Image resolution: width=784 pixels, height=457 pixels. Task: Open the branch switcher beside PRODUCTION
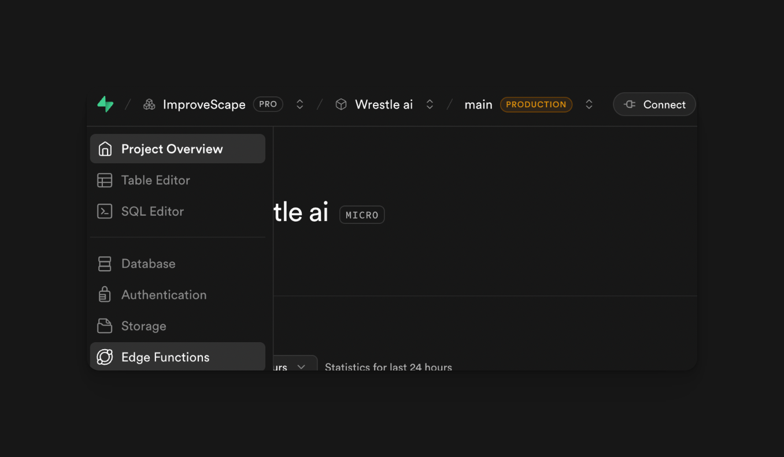(x=589, y=104)
